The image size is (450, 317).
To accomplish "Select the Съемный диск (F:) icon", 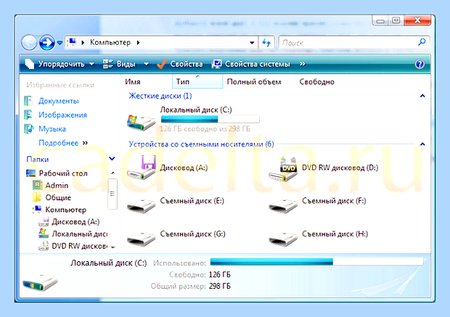I will click(x=282, y=206).
